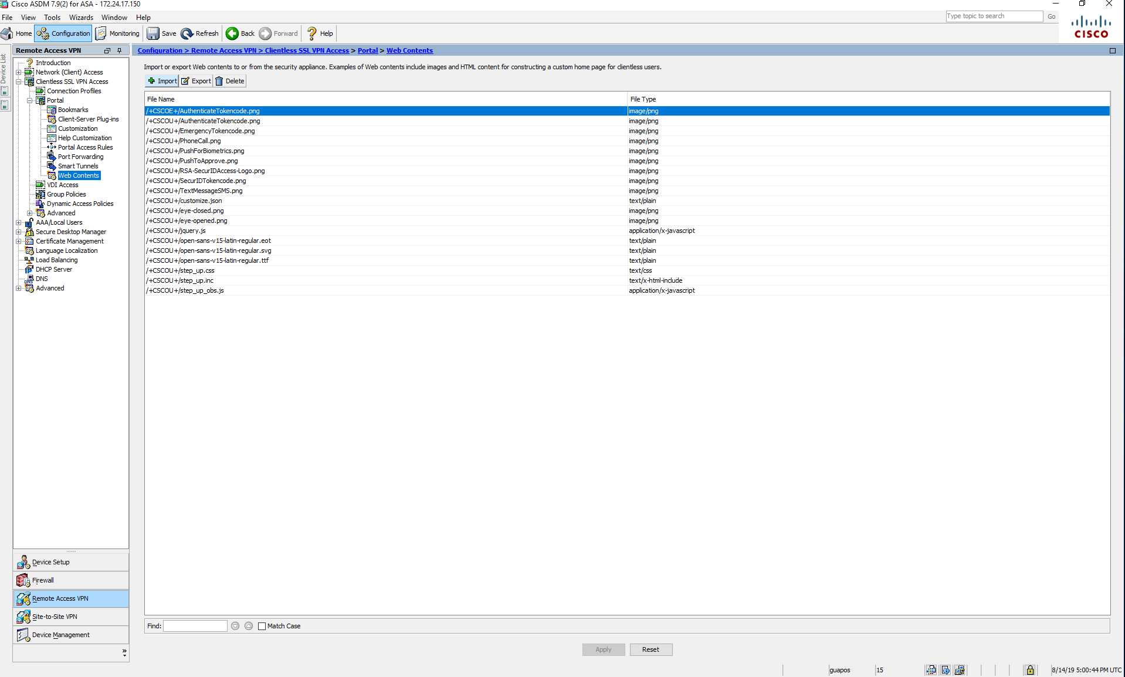This screenshot has height=677, width=1125.
Task: Navigate Back to the previous pane
Action: click(239, 33)
